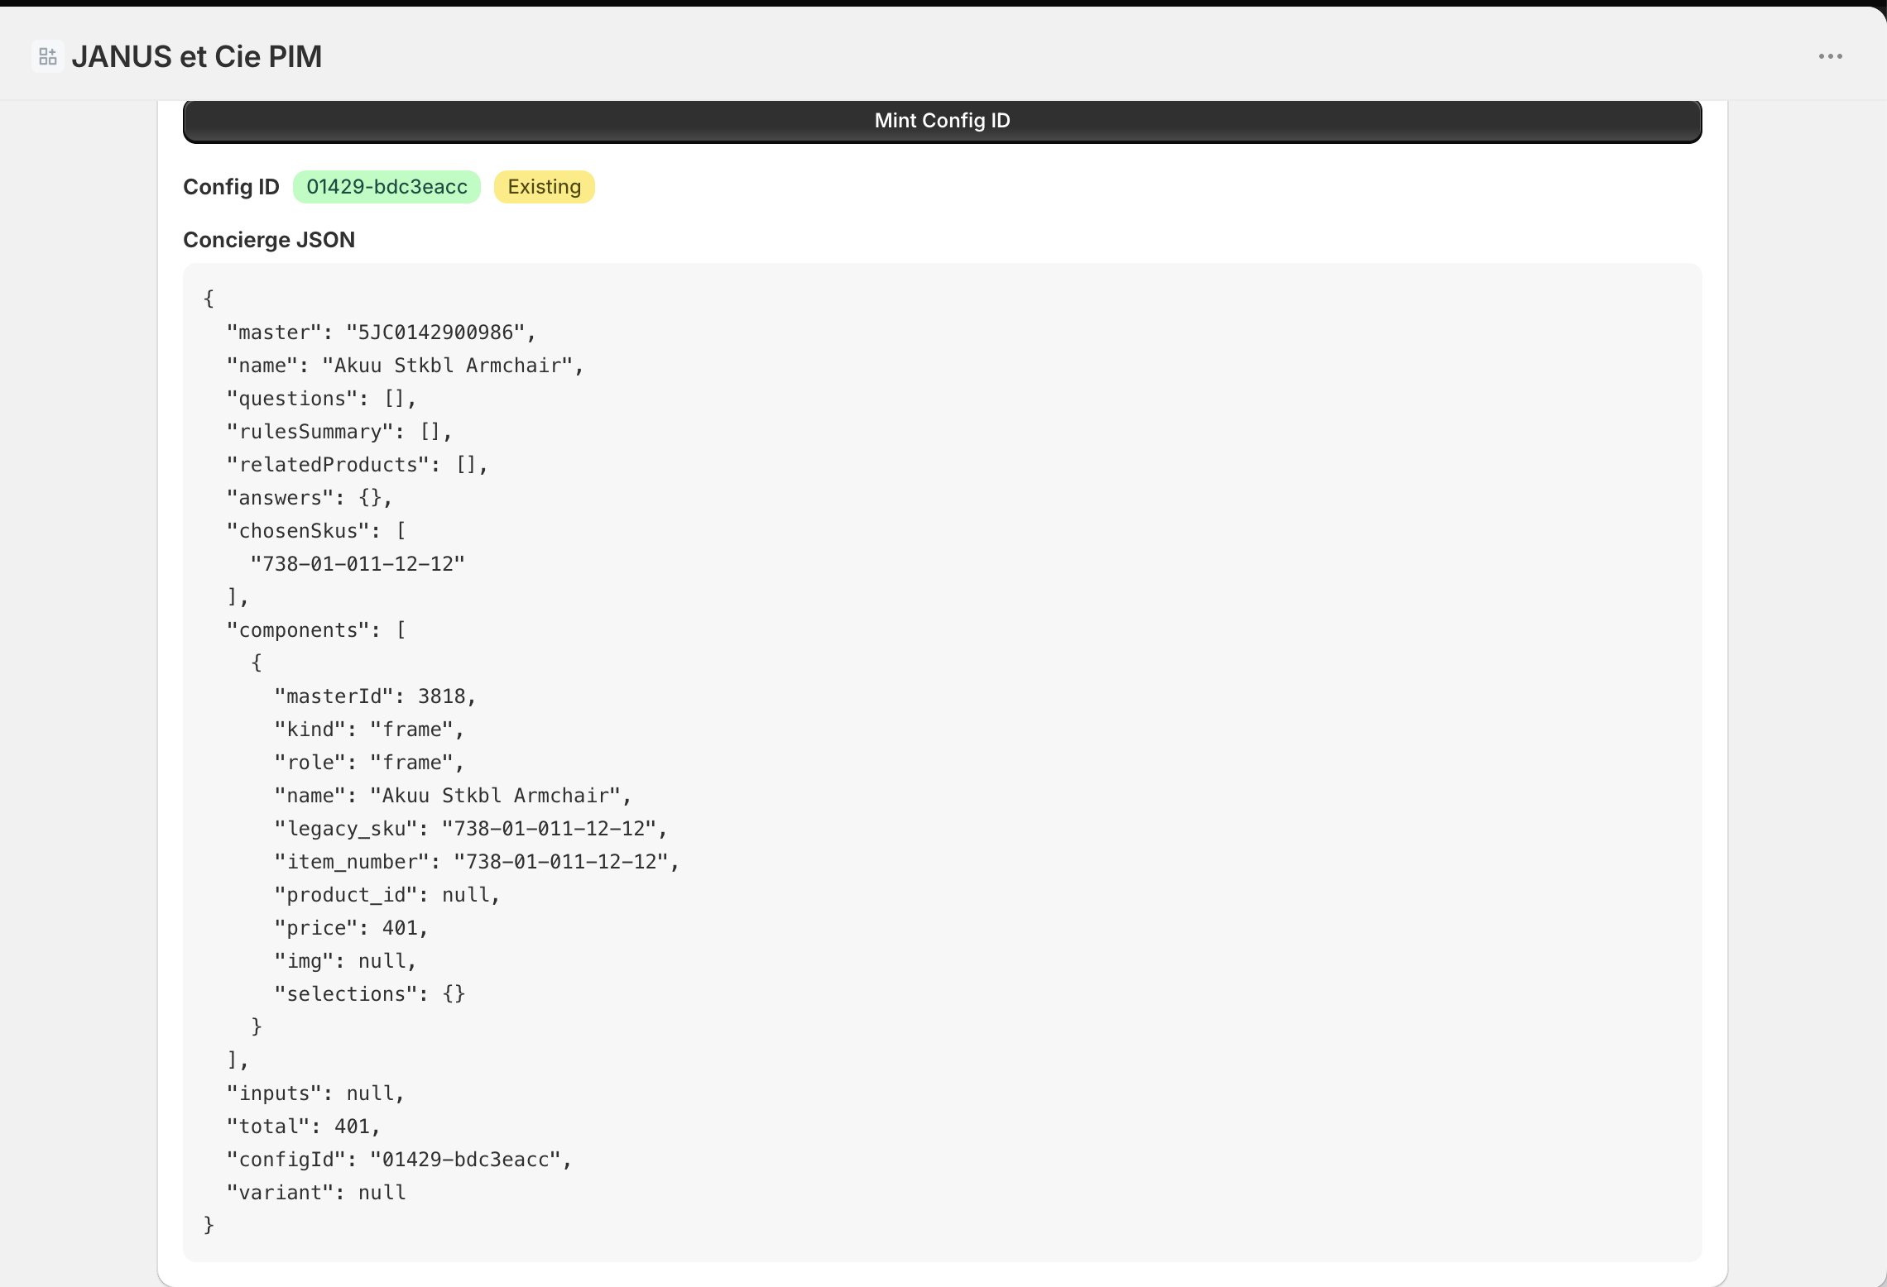Click the top-level "name": "Akuu Stkbl Armchair" line

pos(406,366)
